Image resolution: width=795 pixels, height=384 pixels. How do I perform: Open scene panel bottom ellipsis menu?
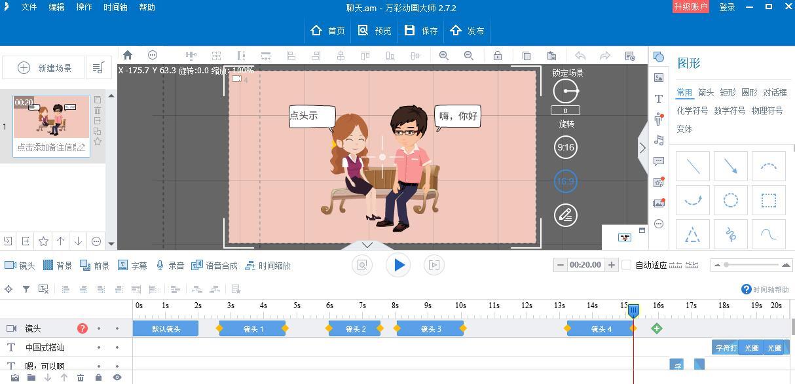point(96,241)
